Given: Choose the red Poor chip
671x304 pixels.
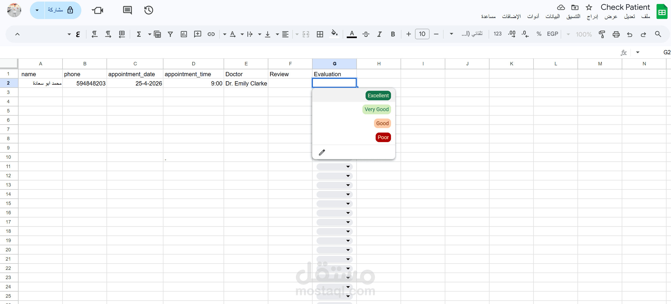Looking at the screenshot, I should coord(383,137).
